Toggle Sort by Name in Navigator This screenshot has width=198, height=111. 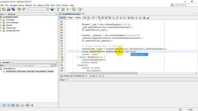pyautogui.click(x=27, y=105)
